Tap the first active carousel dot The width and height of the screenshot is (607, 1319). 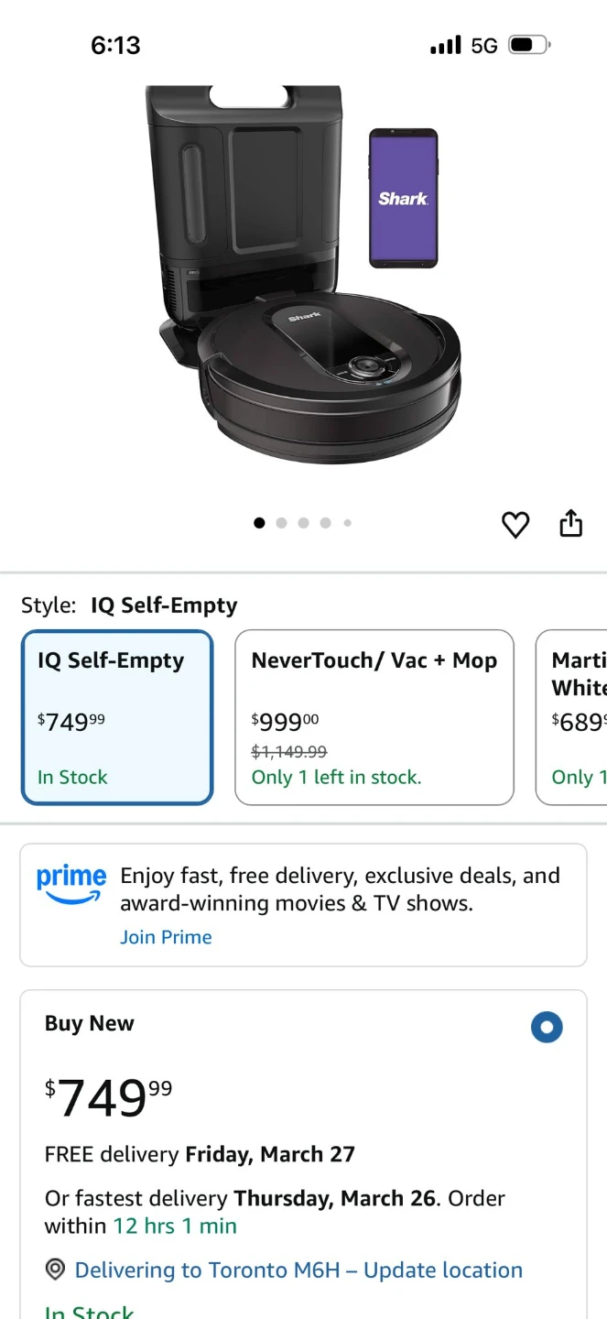click(259, 523)
